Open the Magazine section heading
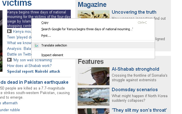182x114 pixels. click(92, 5)
